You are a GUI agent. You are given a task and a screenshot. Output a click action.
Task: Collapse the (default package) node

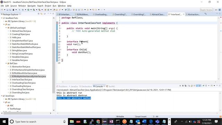click(6, 28)
